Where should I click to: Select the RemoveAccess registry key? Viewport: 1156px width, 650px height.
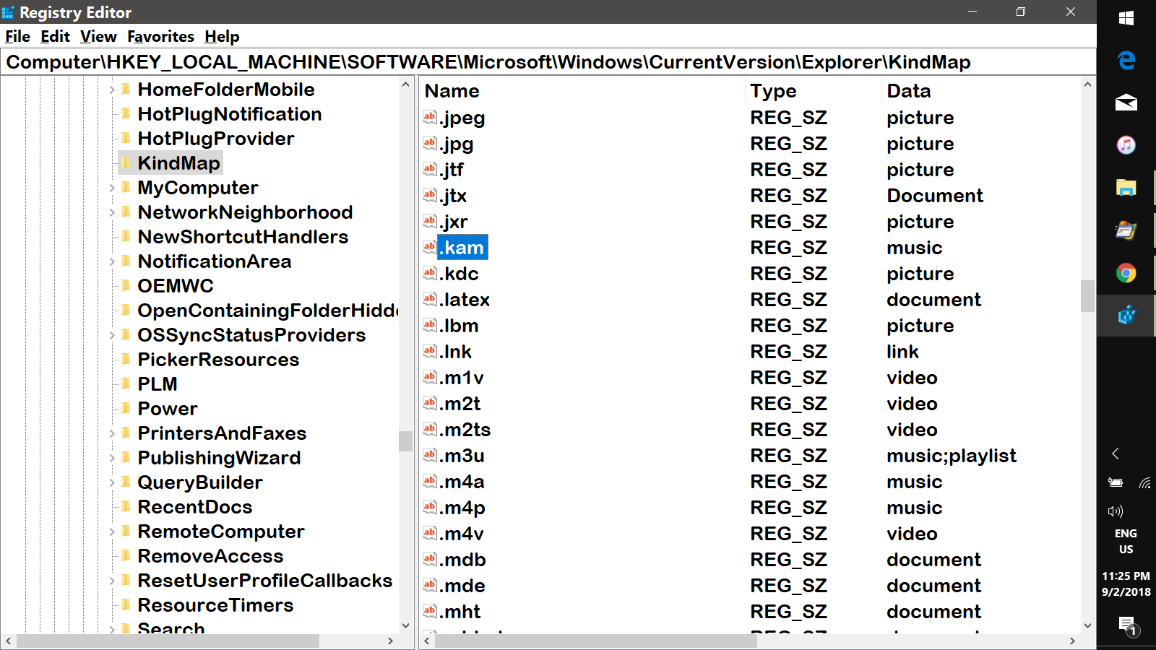[210, 556]
